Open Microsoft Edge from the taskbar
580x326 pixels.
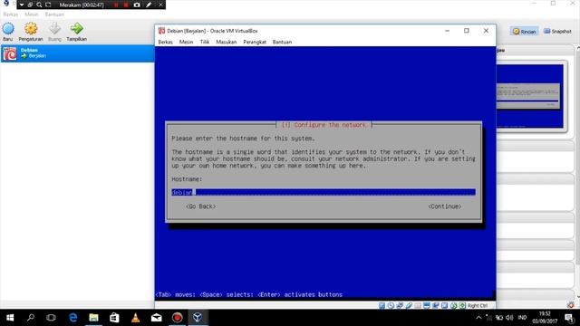tap(72, 318)
